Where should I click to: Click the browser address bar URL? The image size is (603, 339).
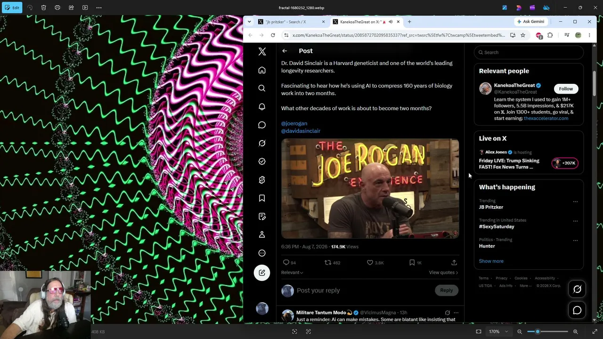[x=399, y=35]
